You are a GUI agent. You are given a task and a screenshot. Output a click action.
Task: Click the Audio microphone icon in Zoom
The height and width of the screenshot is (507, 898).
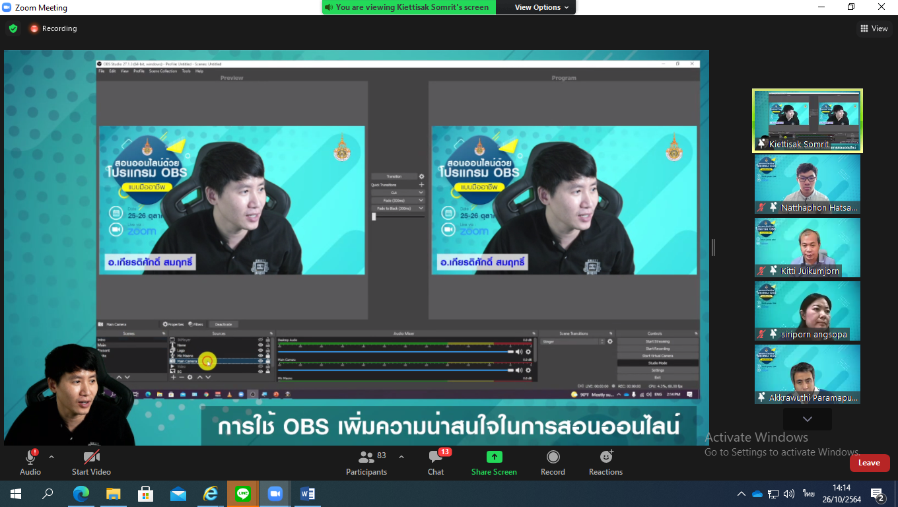pos(30,457)
